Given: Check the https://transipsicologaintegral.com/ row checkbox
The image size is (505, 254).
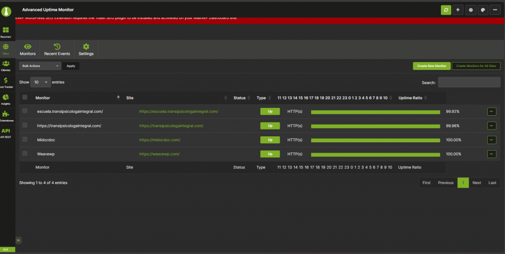Looking at the screenshot, I should click(x=25, y=125).
